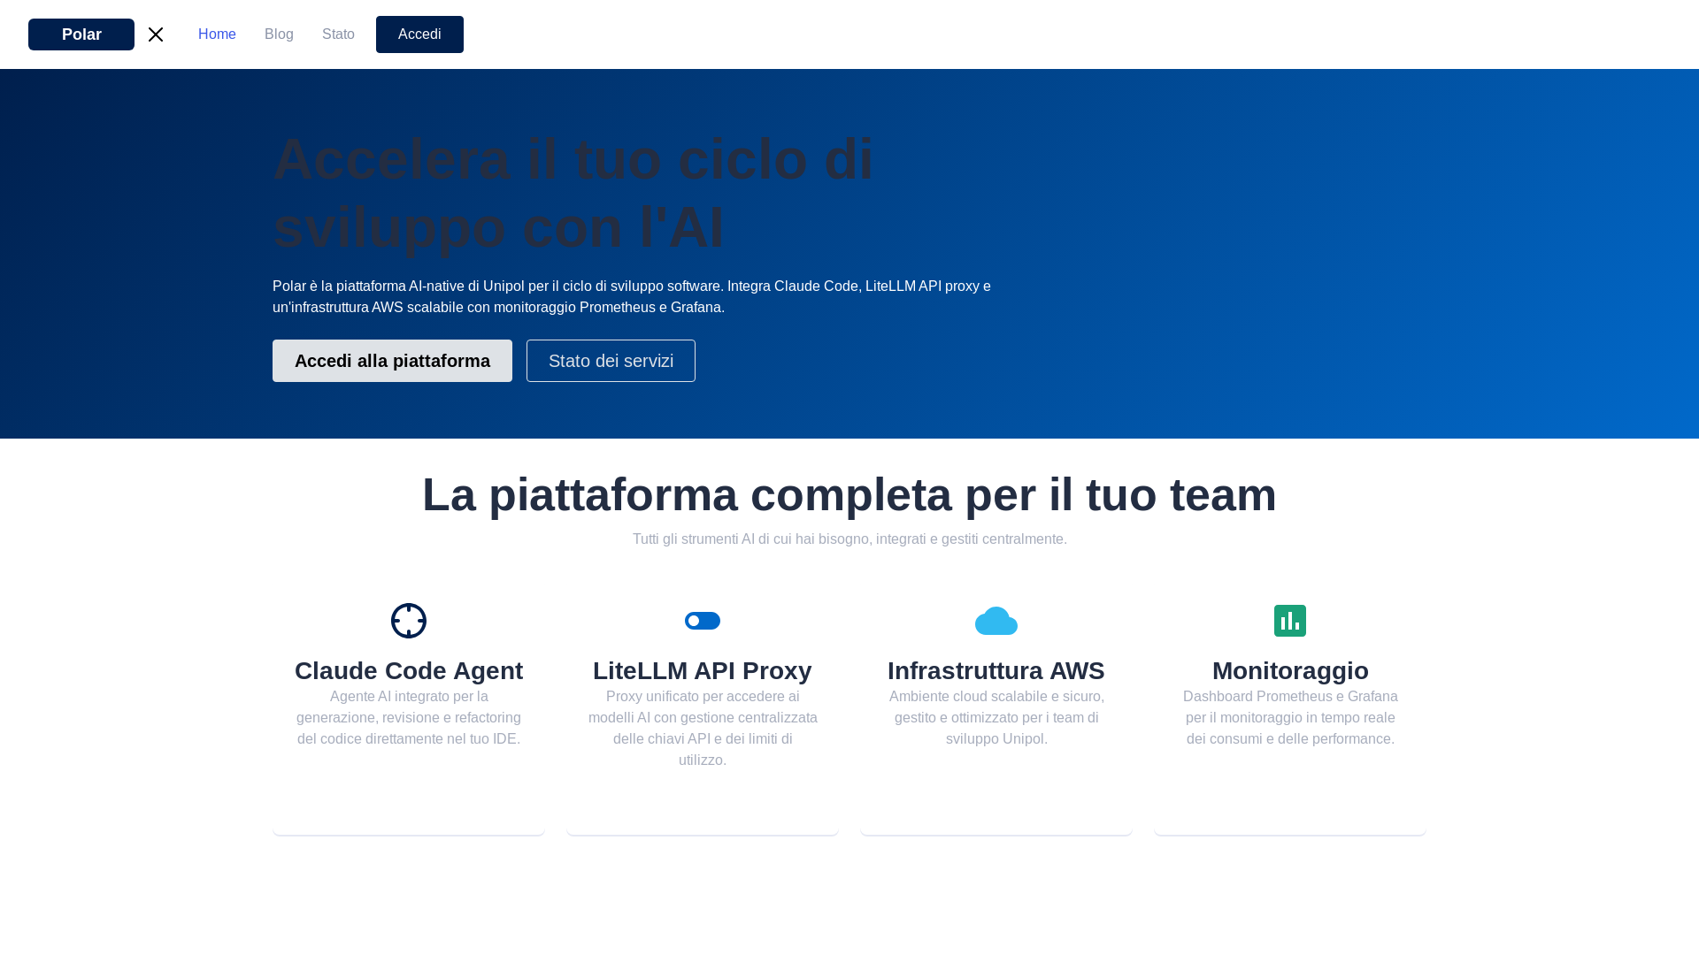1699x955 pixels.
Task: Select the LiteLLM API Proxy heading
Action: (703, 671)
